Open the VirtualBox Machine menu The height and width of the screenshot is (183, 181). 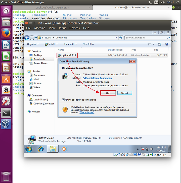click(x=40, y=28)
